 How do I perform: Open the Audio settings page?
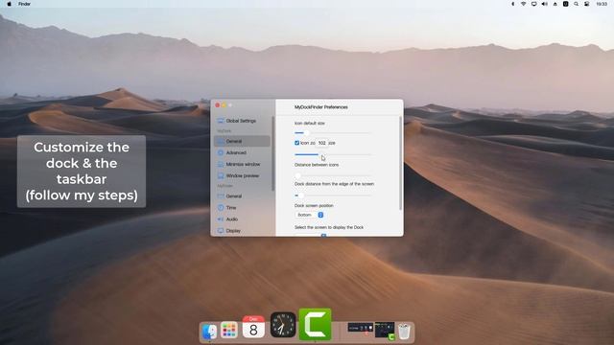(242, 219)
